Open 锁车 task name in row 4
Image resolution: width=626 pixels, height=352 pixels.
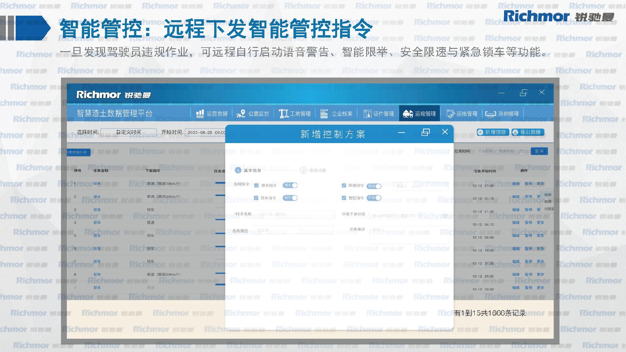coord(97,223)
